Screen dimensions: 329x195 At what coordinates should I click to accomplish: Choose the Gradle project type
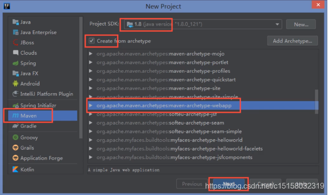43,126
